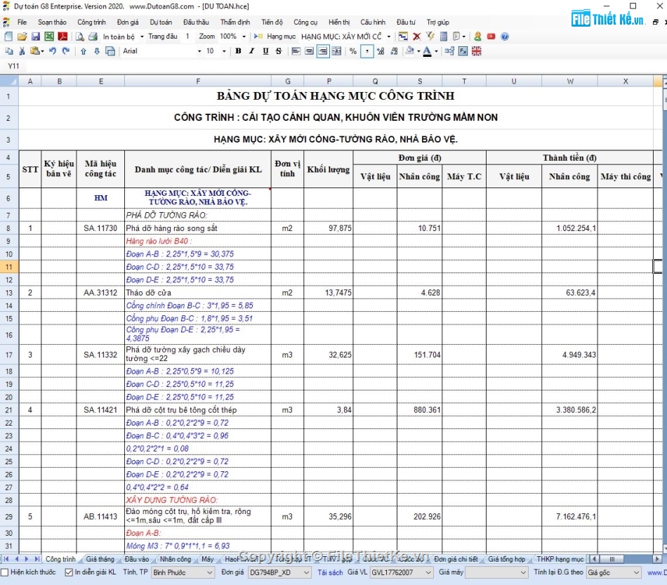Open the GVL17762007 Giá VL dropdown

pos(402,572)
